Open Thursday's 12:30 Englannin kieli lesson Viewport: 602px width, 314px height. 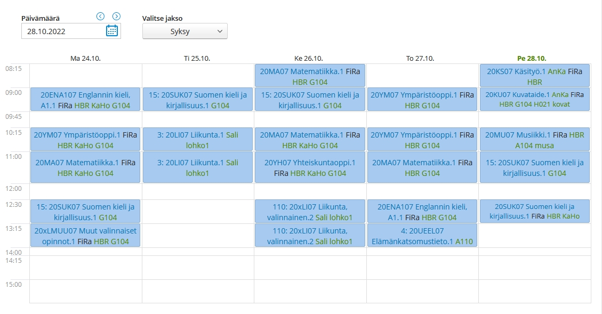pos(422,212)
